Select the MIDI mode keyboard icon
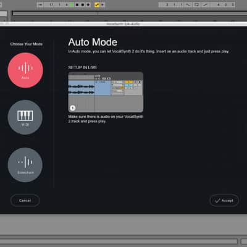247x247 pixels. 25,115
